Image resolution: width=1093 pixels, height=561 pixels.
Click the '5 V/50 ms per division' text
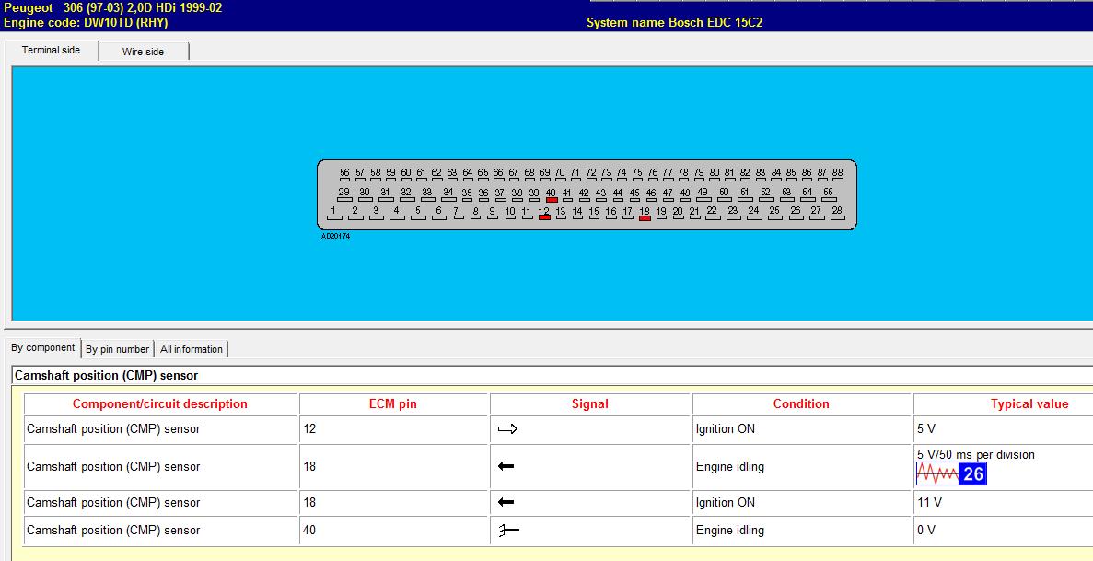(976, 455)
